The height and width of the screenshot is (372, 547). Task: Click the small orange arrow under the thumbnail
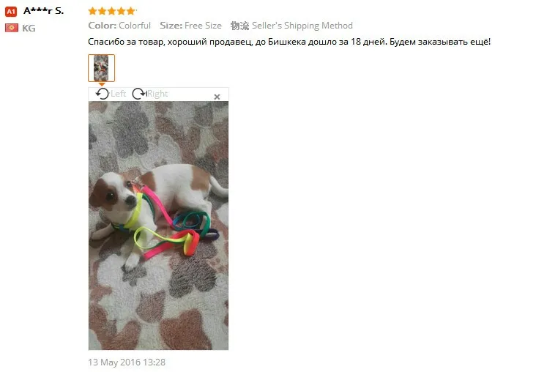pyautogui.click(x=102, y=84)
